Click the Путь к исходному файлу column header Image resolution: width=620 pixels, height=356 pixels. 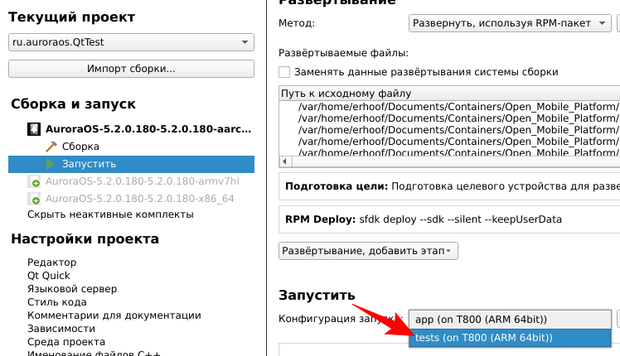pyautogui.click(x=449, y=94)
